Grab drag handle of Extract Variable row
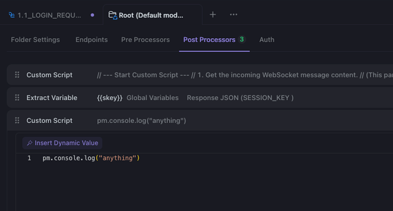The image size is (393, 211). [17, 97]
